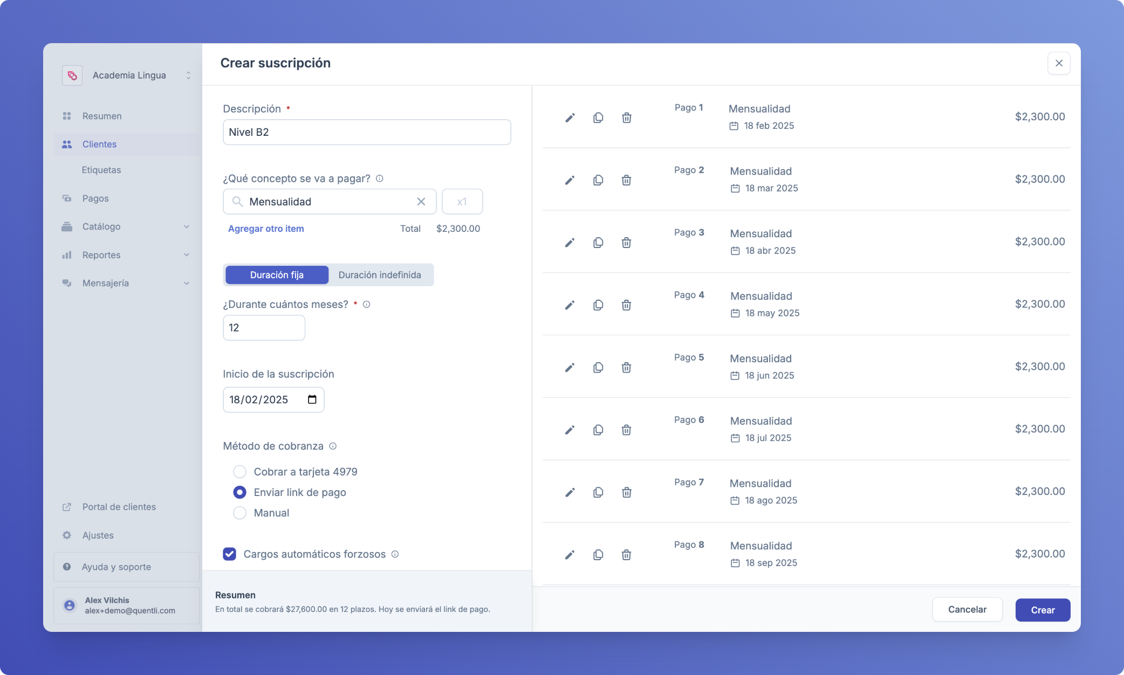Viewport: 1124px width, 675px height.
Task: Duplicate Pago 2 using the copy icon
Action: [598, 180]
